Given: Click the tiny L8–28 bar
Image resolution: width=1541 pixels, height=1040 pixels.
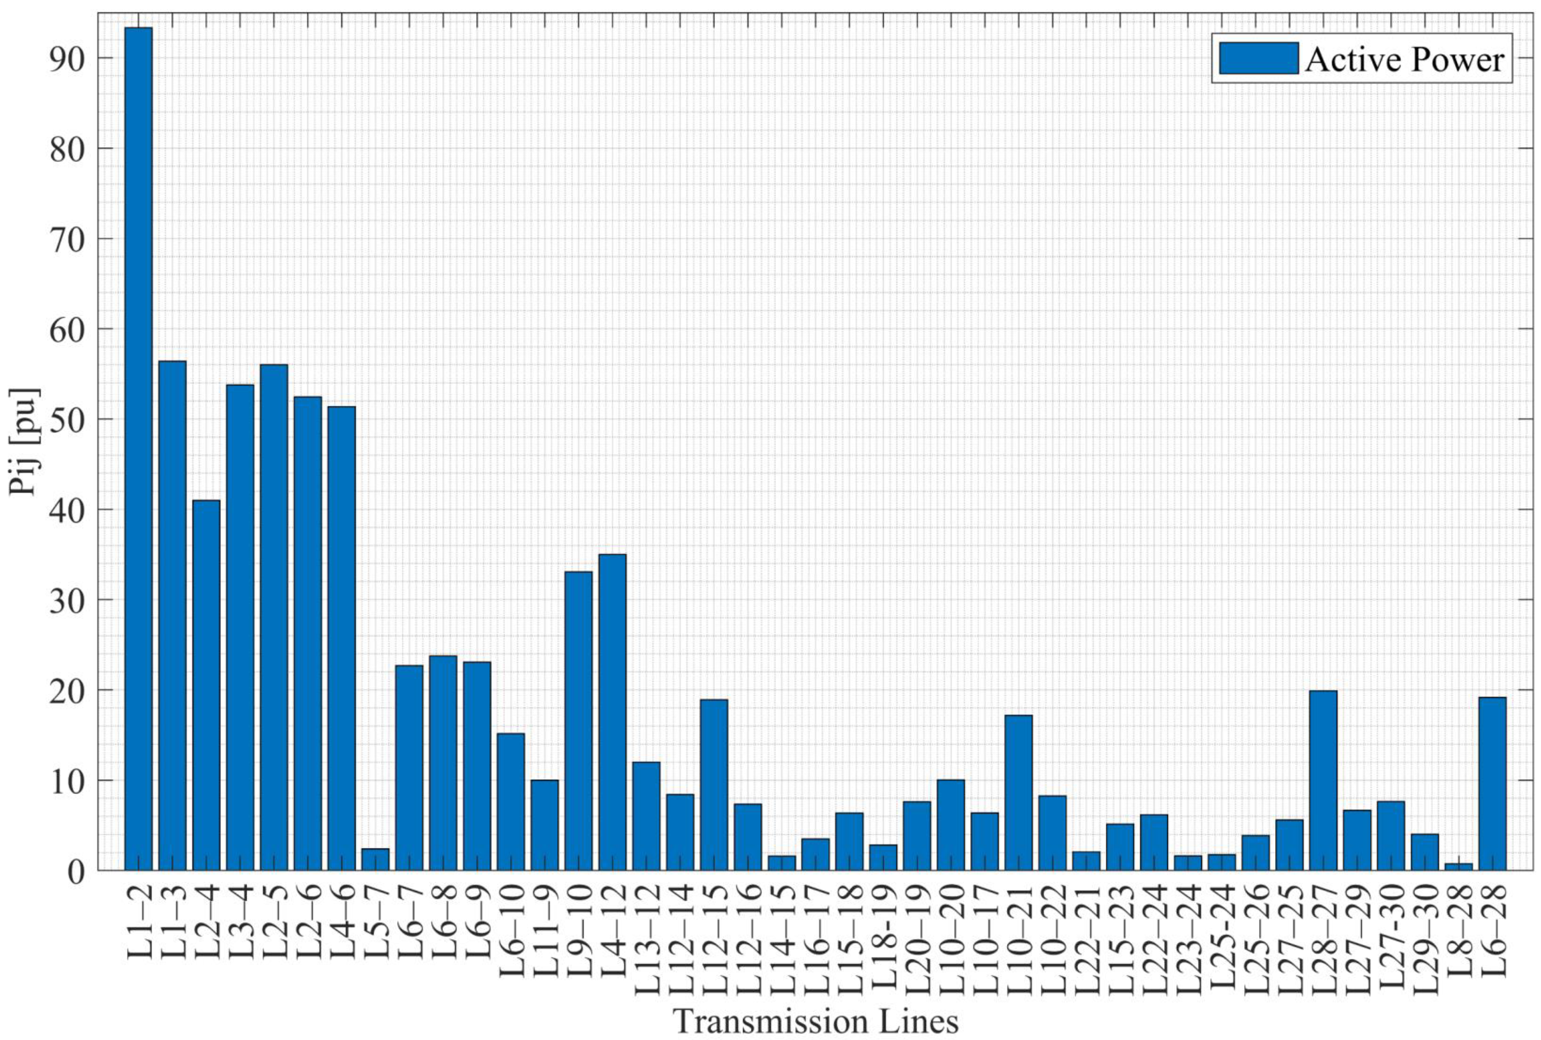Looking at the screenshot, I should (x=1458, y=867).
